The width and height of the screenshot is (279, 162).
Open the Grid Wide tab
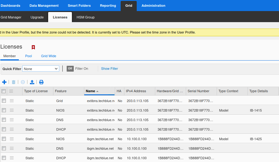[x=48, y=56]
